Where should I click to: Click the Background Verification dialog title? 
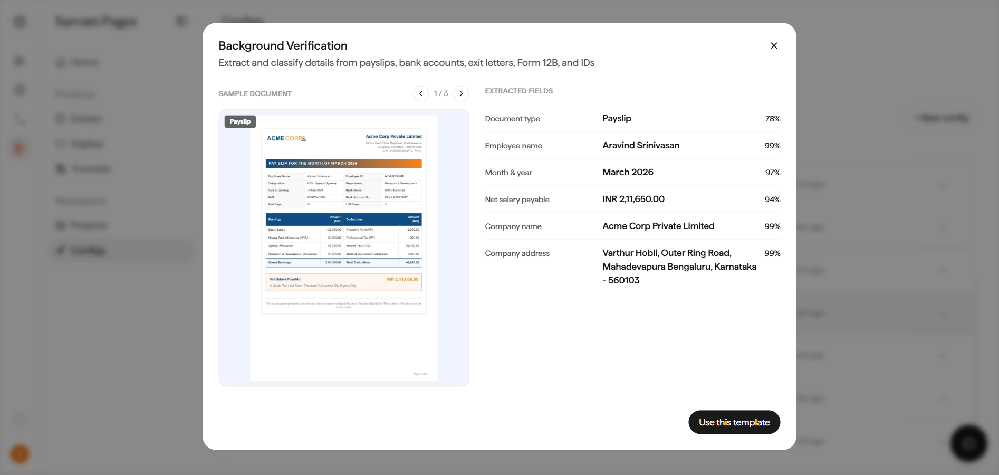click(283, 46)
